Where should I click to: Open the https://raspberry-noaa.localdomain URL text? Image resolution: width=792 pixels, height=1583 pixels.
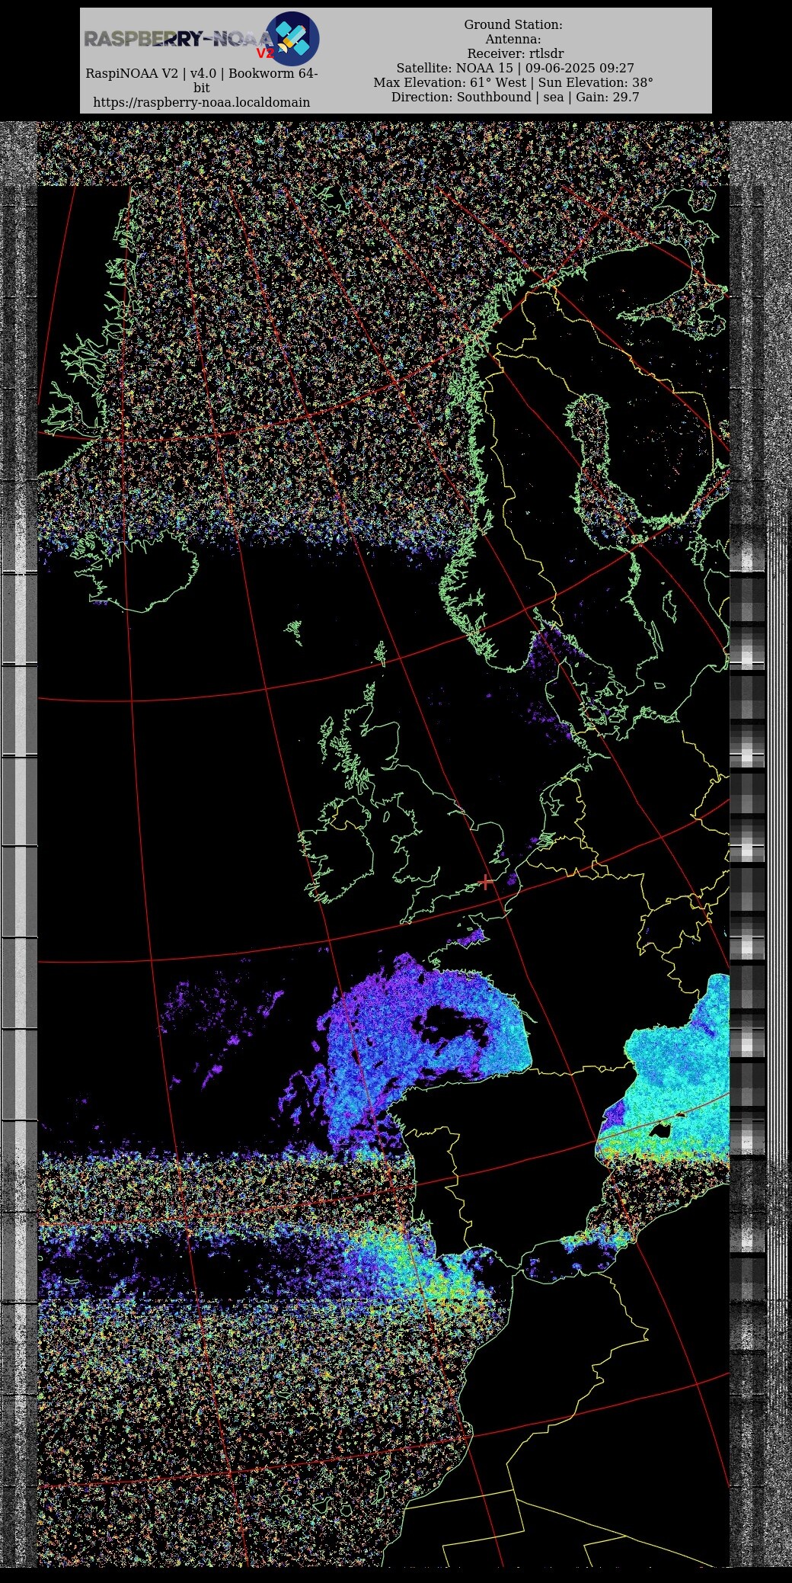[x=202, y=102]
